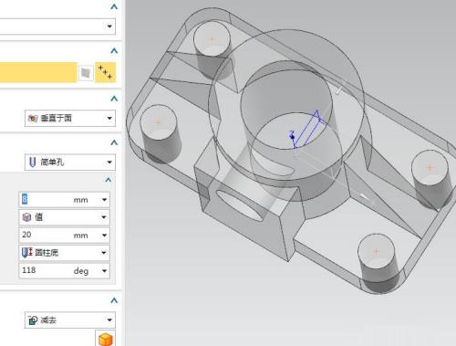Collapse the topmost section chevron

(x=114, y=6)
